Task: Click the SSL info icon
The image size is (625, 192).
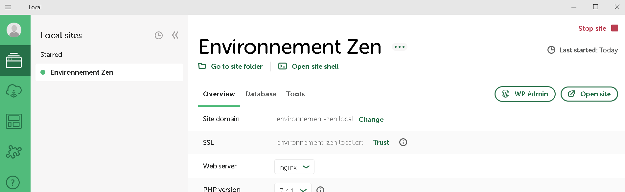Action: pyautogui.click(x=403, y=142)
